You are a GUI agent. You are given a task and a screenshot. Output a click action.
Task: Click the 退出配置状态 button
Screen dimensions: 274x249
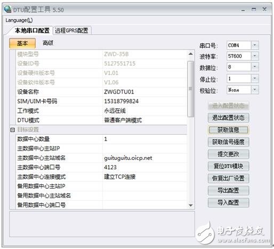[x=228, y=118]
